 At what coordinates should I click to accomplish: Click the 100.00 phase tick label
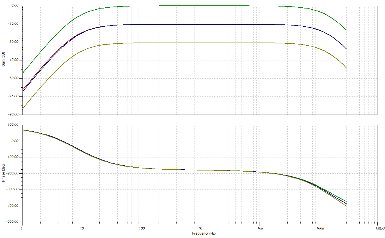coord(13,124)
